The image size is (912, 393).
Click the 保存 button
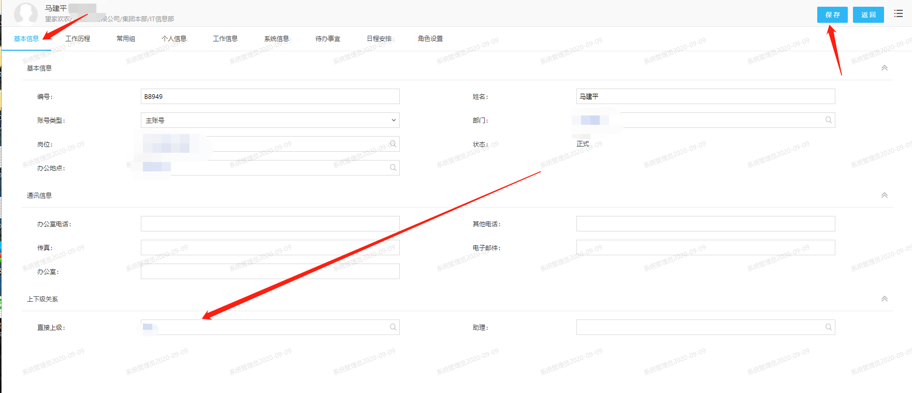coord(832,14)
